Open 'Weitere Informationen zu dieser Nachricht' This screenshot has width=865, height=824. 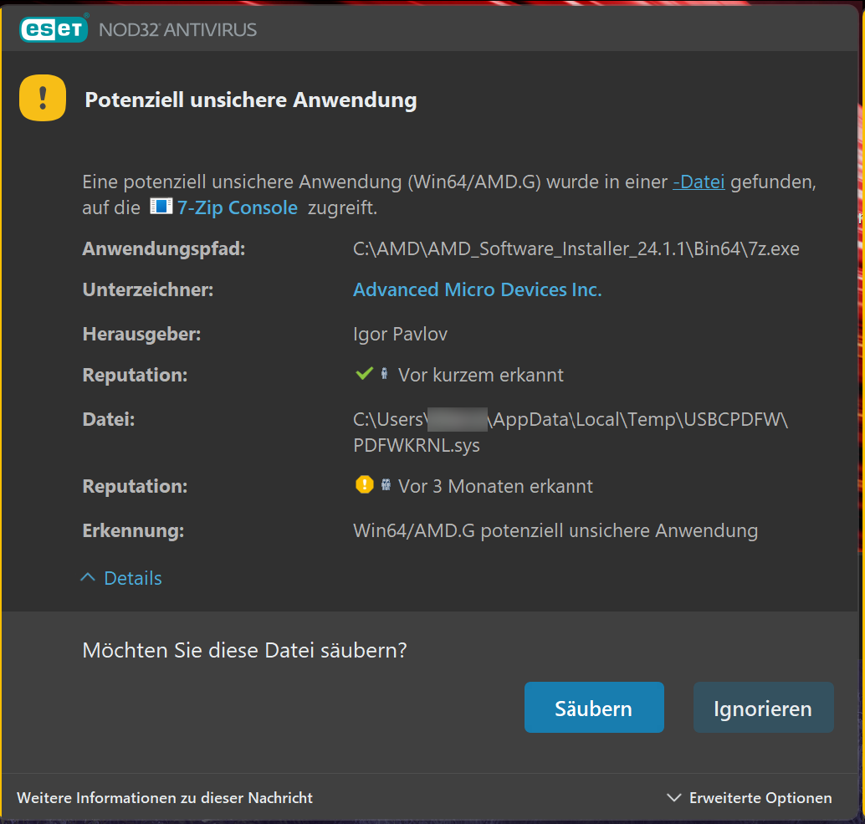click(165, 797)
